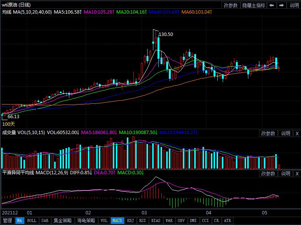Open 改参数 for the main MA chart
This screenshot has height=225, width=301.
click(231, 5)
